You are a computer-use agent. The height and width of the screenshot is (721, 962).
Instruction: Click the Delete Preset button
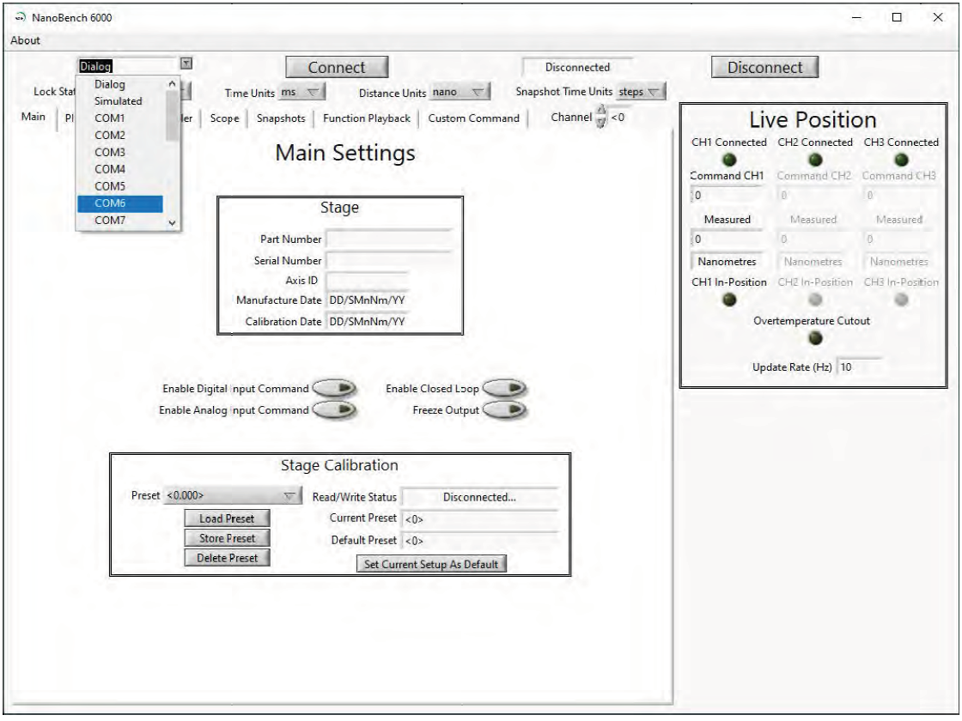(227, 558)
